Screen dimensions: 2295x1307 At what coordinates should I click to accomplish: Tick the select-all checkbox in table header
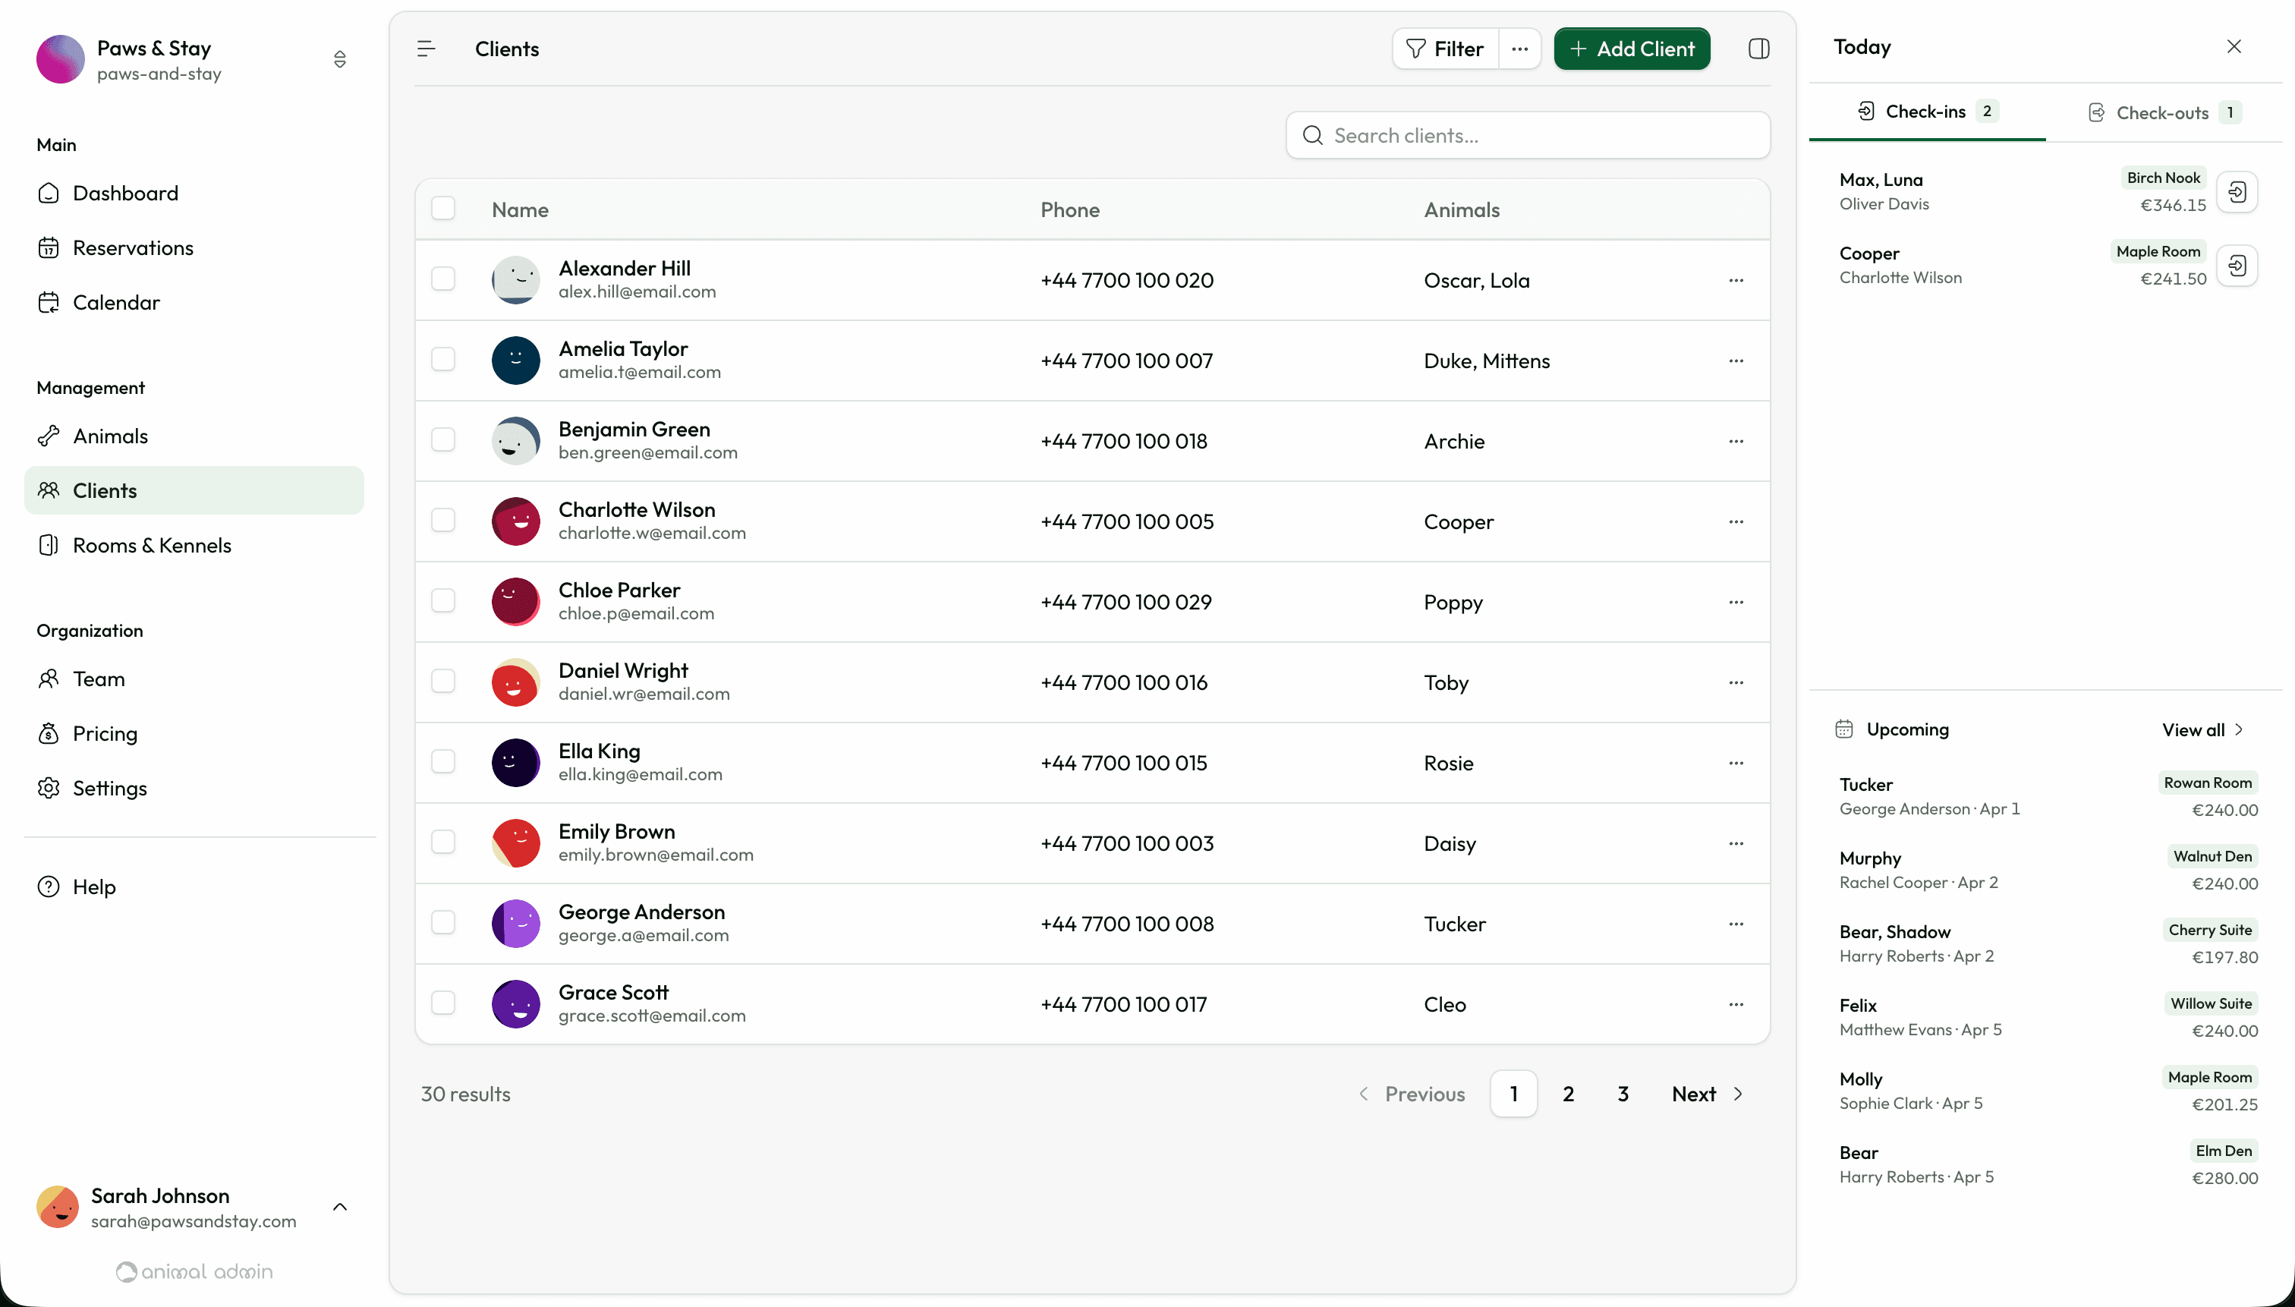[x=443, y=208]
